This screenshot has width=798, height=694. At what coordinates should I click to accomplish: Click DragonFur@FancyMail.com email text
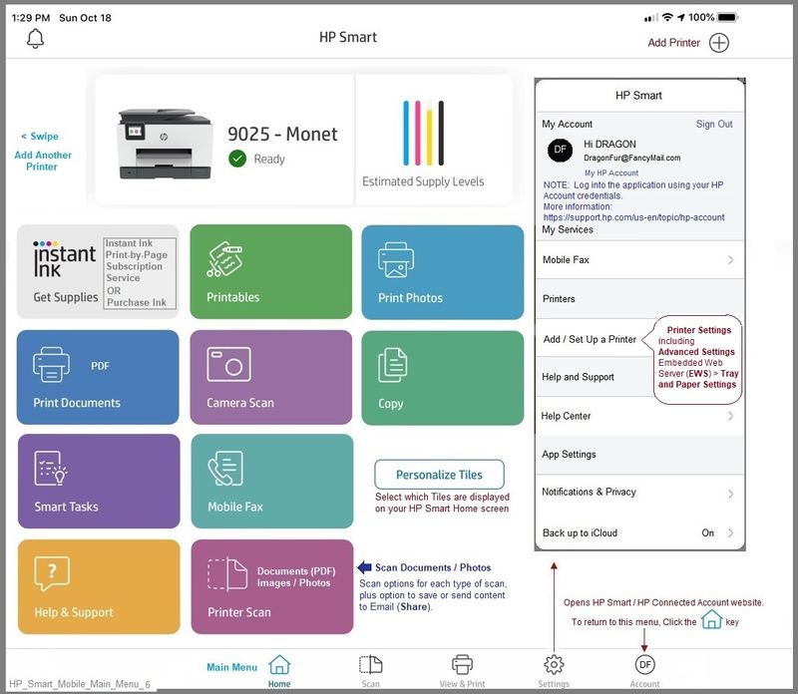coord(631,158)
